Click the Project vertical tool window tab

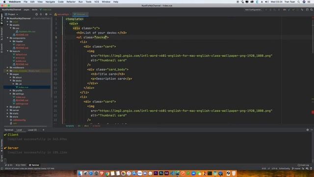tap(1, 19)
